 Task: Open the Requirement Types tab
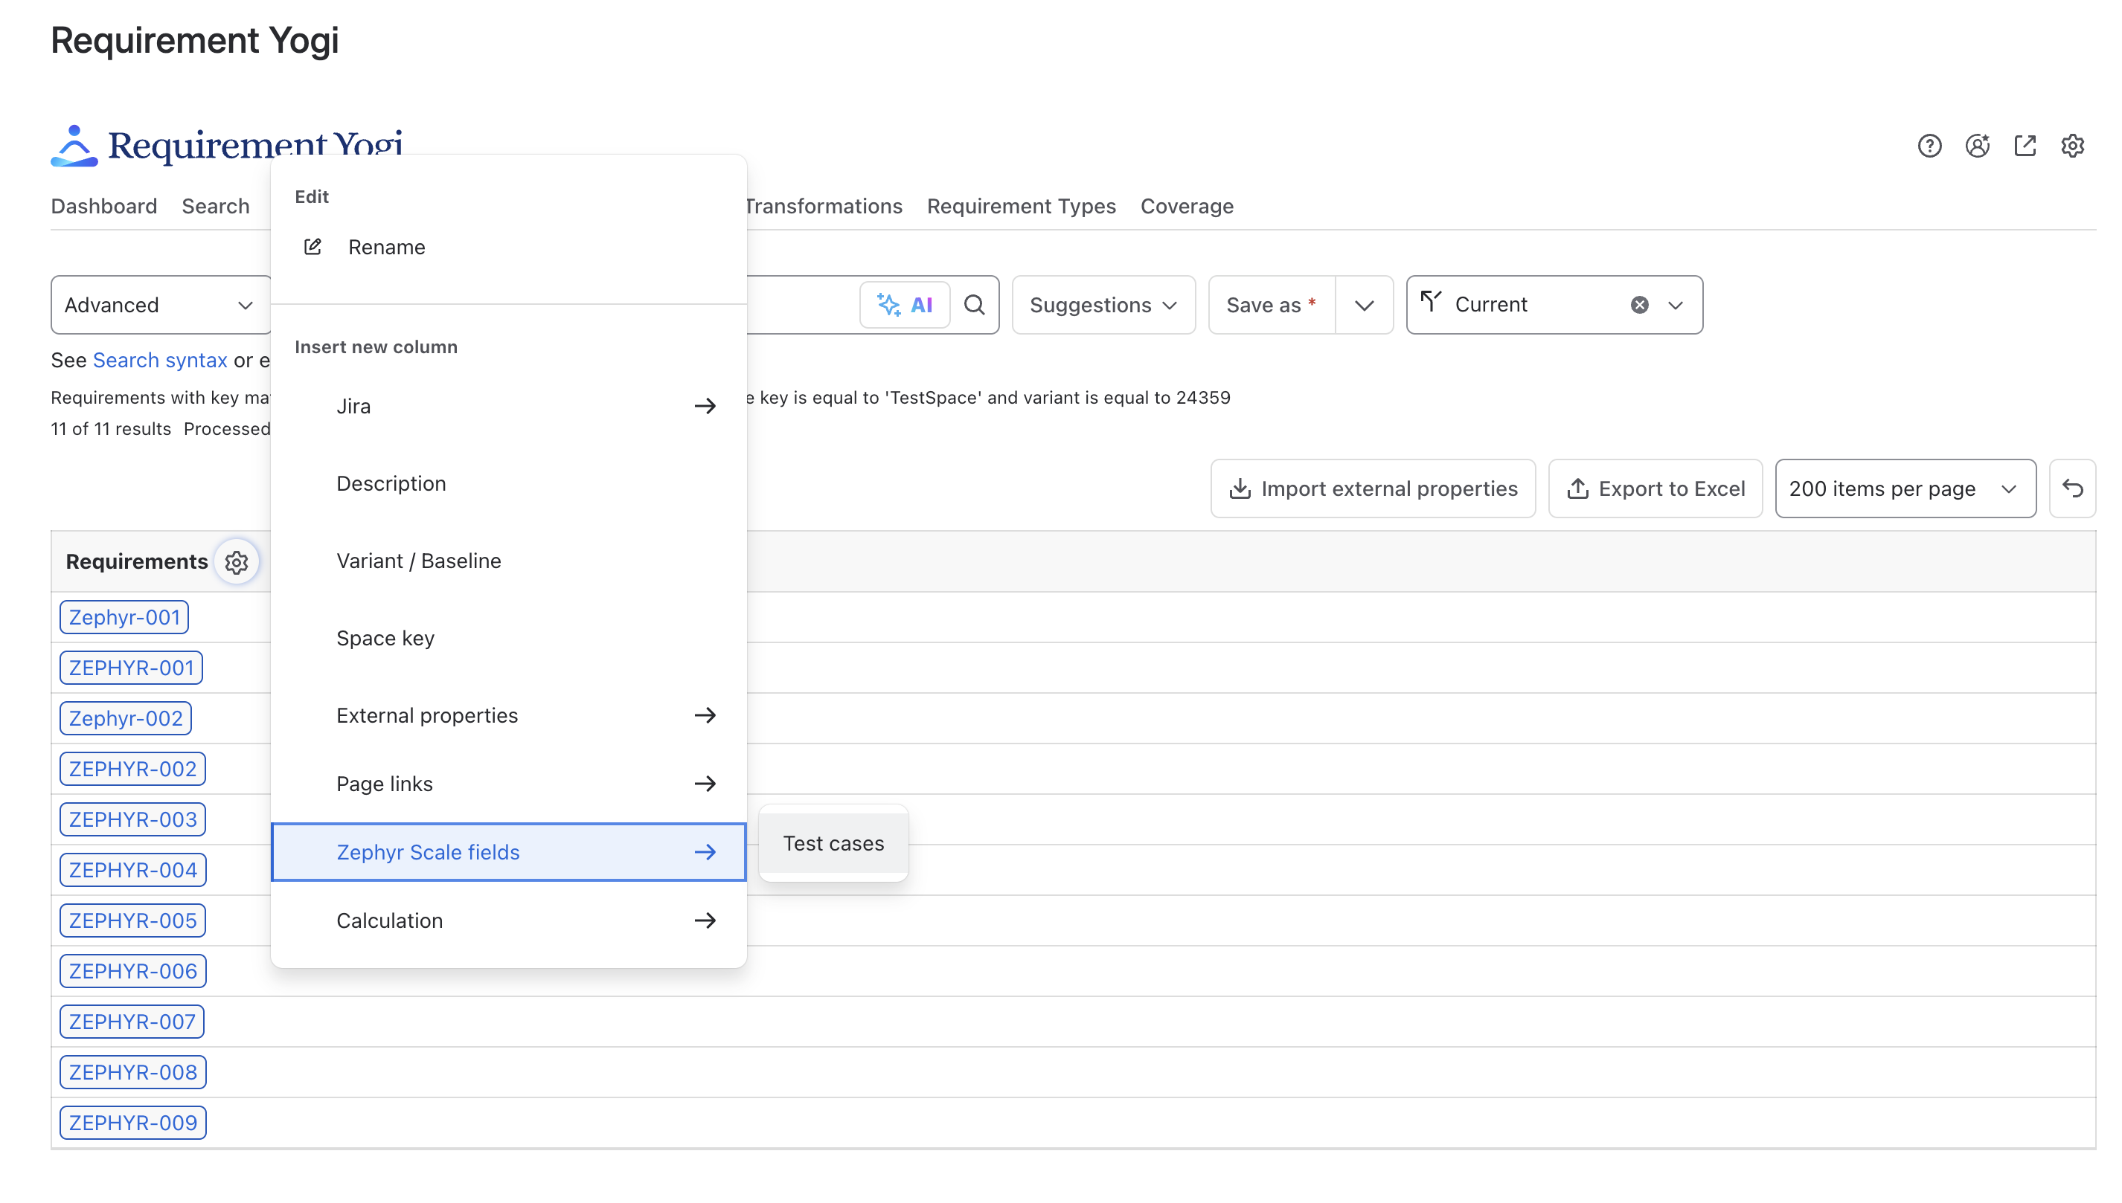(1021, 207)
